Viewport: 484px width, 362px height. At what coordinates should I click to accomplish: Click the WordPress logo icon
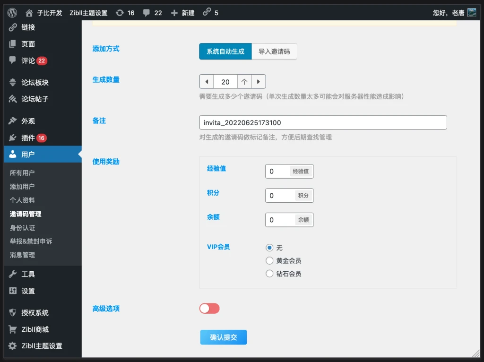tap(12, 13)
